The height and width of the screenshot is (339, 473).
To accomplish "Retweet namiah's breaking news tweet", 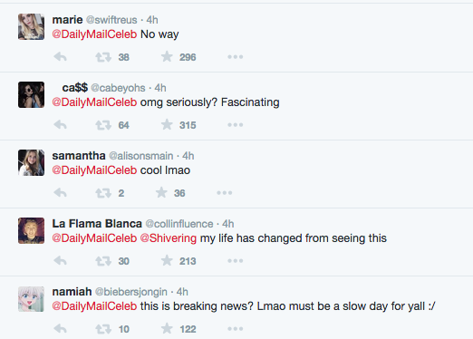I will (x=103, y=329).
